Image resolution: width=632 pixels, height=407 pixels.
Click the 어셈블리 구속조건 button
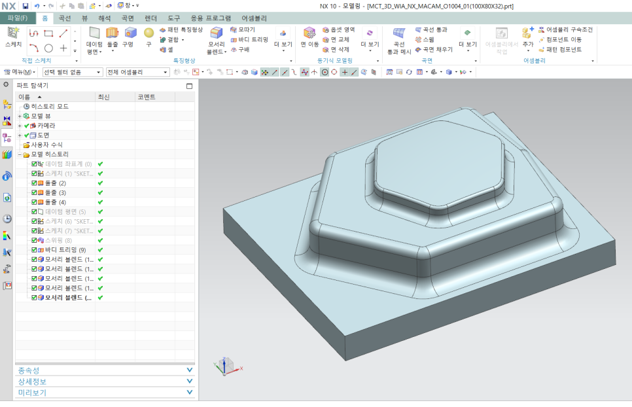(x=566, y=30)
